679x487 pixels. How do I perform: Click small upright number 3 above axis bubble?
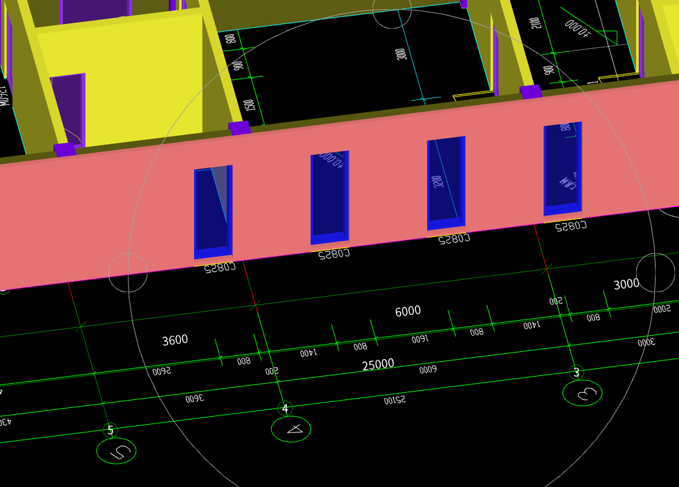576,372
